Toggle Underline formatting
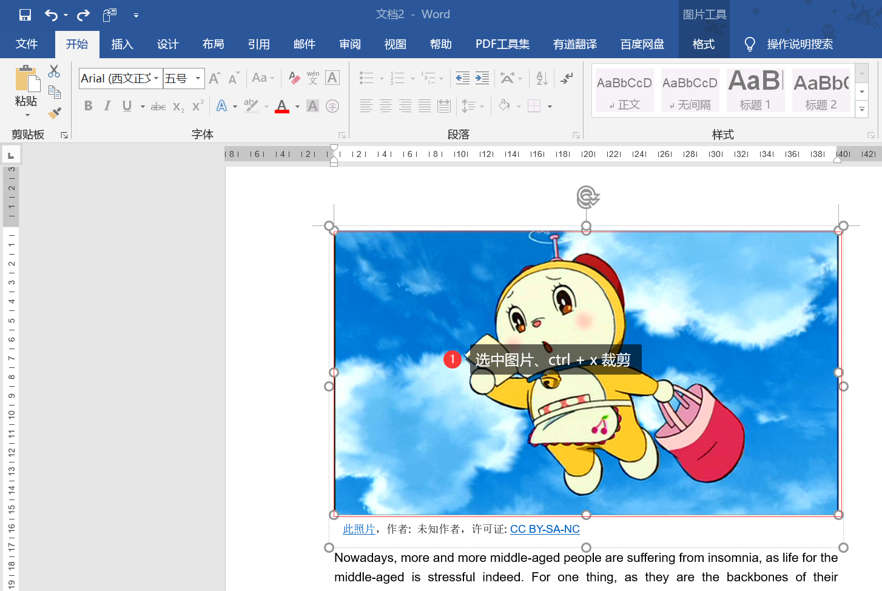882x591 pixels. pyautogui.click(x=127, y=106)
